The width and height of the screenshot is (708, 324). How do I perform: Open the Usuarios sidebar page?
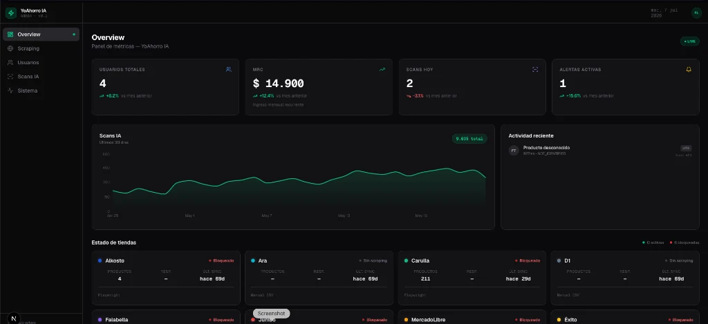41,62
